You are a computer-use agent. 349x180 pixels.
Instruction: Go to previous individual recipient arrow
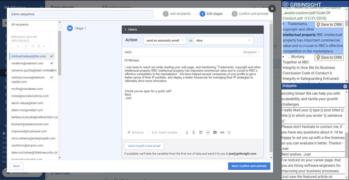click(x=18, y=46)
